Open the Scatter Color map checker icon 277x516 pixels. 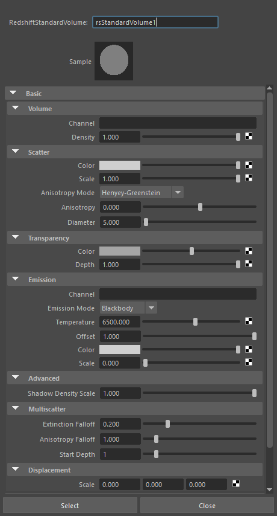[x=249, y=165]
